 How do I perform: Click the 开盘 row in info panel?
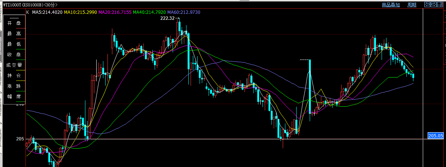click(14, 24)
